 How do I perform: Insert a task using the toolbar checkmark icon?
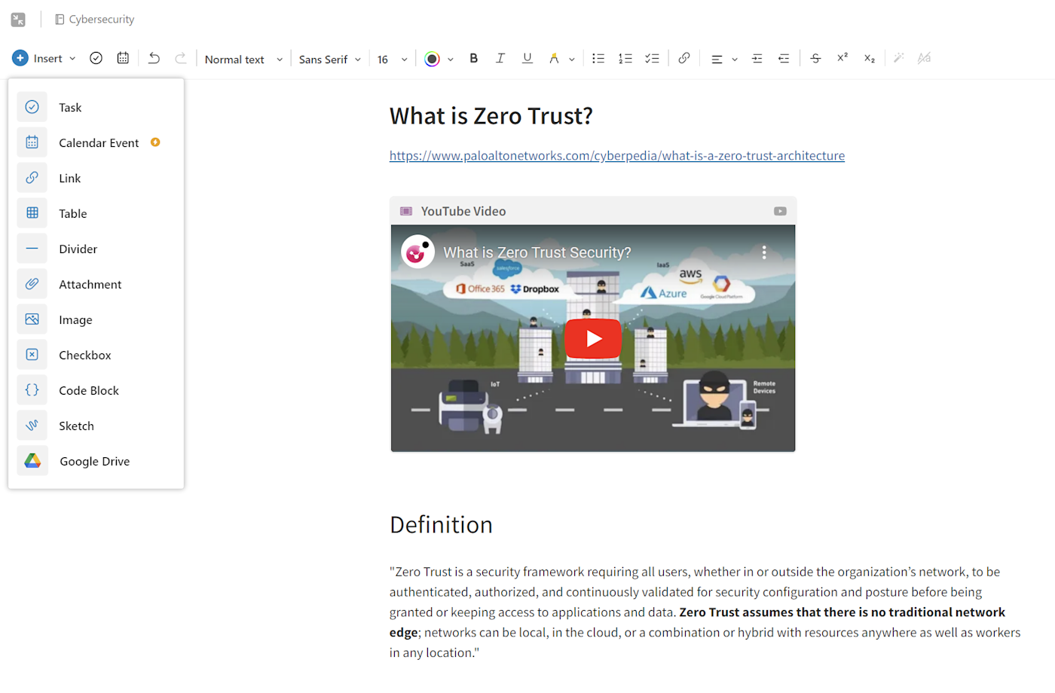[96, 58]
